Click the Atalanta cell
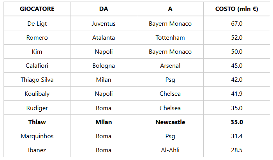 pyautogui.click(x=104, y=38)
